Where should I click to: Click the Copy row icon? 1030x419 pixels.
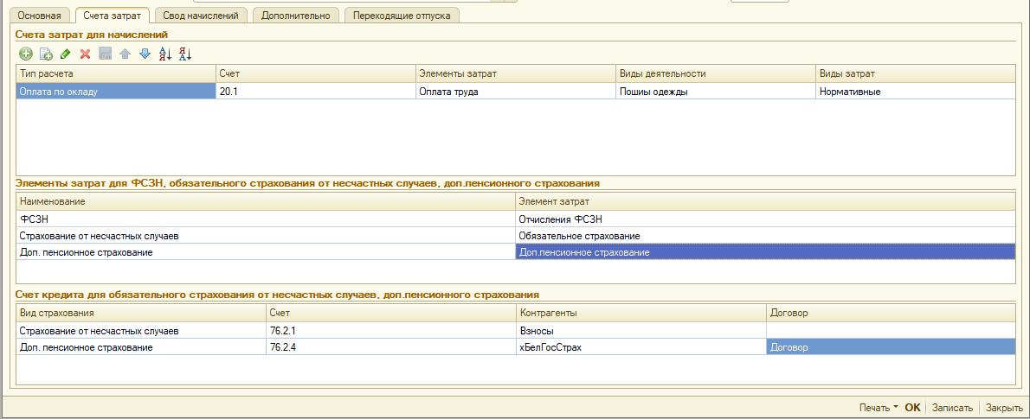pyautogui.click(x=46, y=54)
